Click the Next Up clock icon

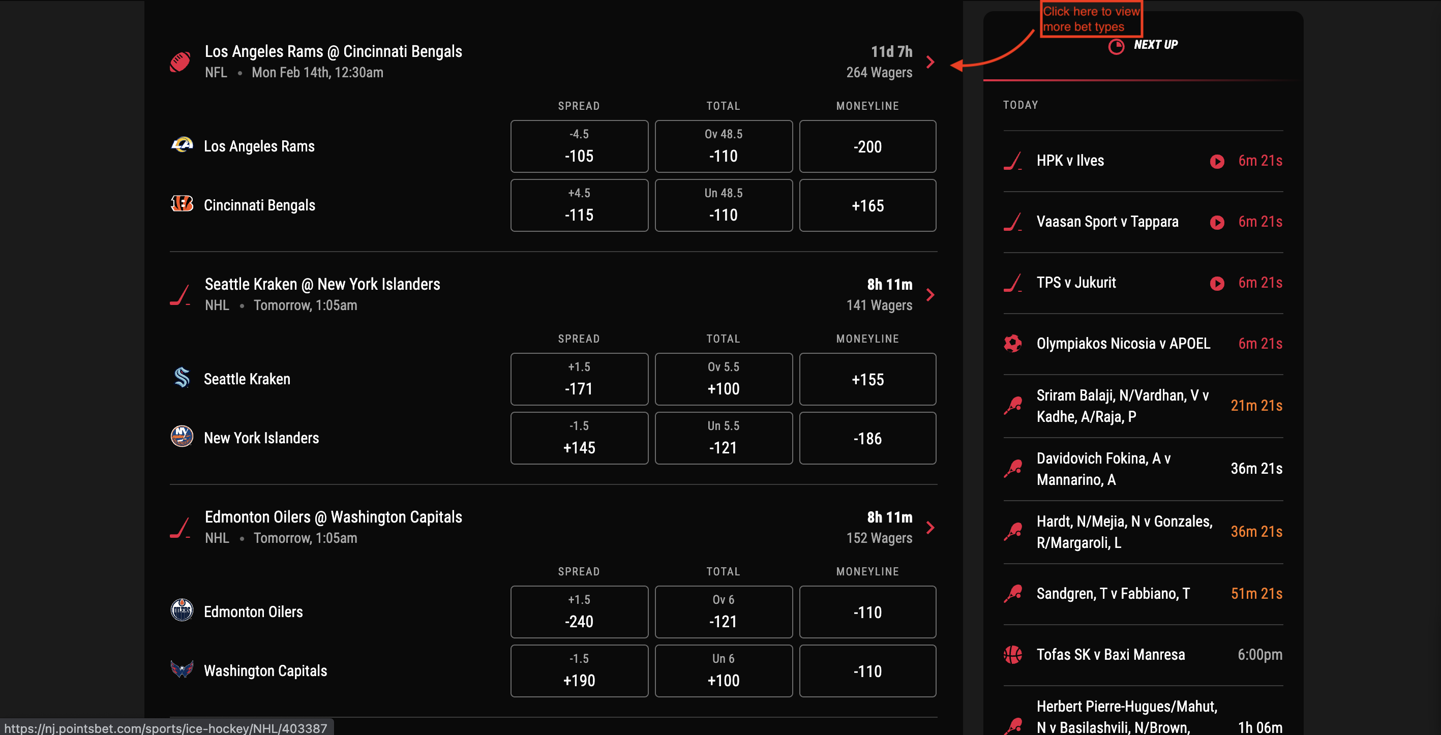[1116, 46]
